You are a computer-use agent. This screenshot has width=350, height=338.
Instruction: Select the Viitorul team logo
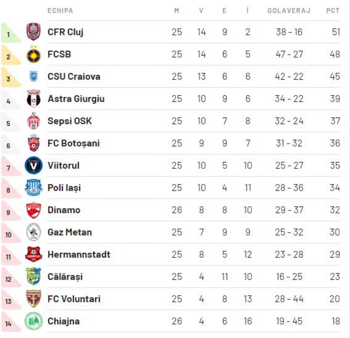click(x=33, y=165)
